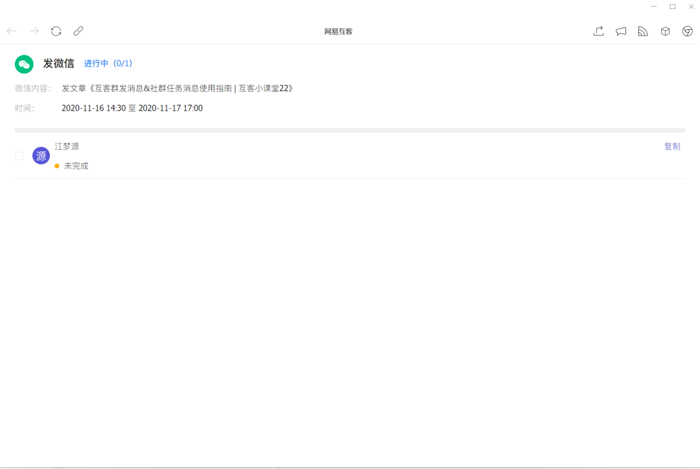
Task: Refresh the page with the reload icon
Action: tap(56, 31)
